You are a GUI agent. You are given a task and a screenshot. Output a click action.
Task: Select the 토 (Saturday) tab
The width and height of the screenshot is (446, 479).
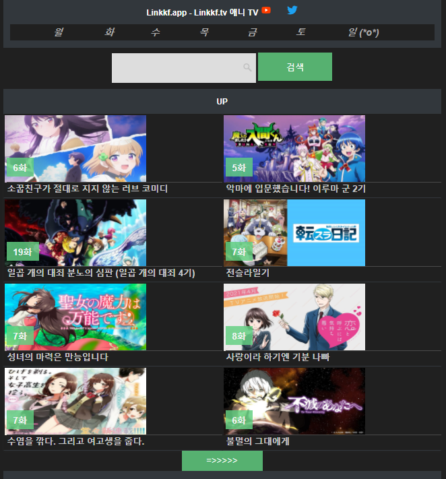point(300,32)
